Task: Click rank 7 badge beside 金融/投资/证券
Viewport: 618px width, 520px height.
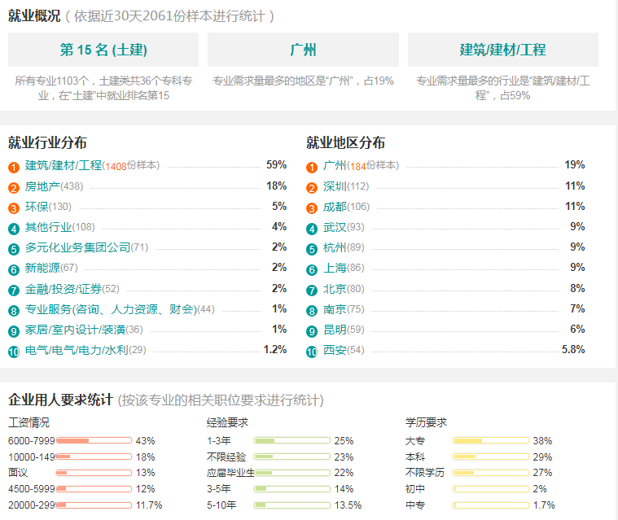Action: [14, 291]
